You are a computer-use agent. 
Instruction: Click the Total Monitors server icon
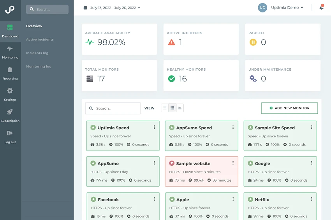[x=90, y=79]
